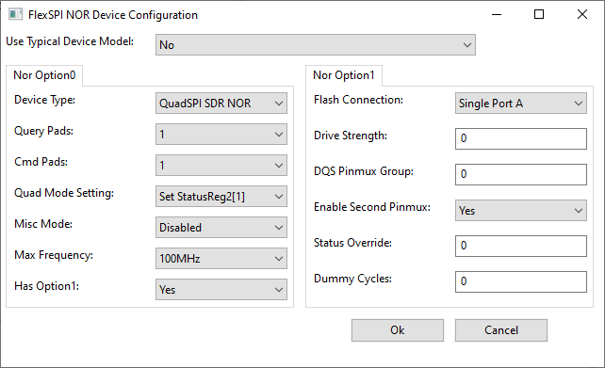Viewport: 605px width, 368px height.
Task: Click the Cmd Pads label
Action: [x=41, y=162]
